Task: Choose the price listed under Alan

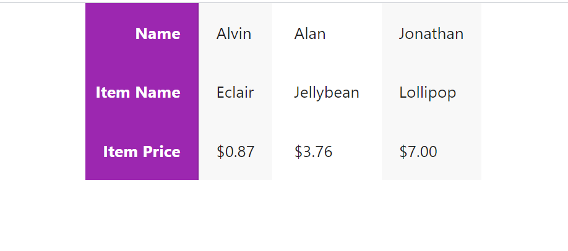Action: (x=314, y=151)
